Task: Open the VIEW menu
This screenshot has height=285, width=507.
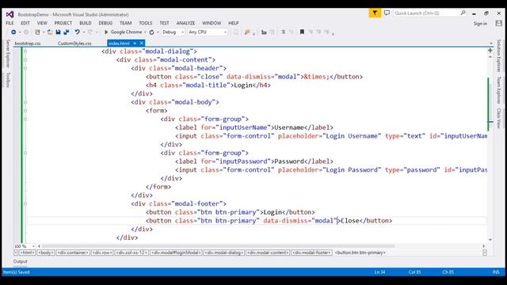Action: 42,23
